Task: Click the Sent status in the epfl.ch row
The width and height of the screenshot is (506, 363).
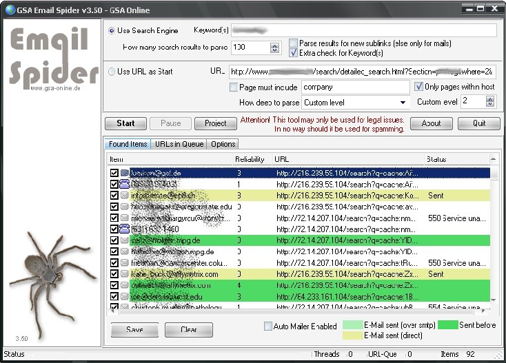Action: pos(436,196)
